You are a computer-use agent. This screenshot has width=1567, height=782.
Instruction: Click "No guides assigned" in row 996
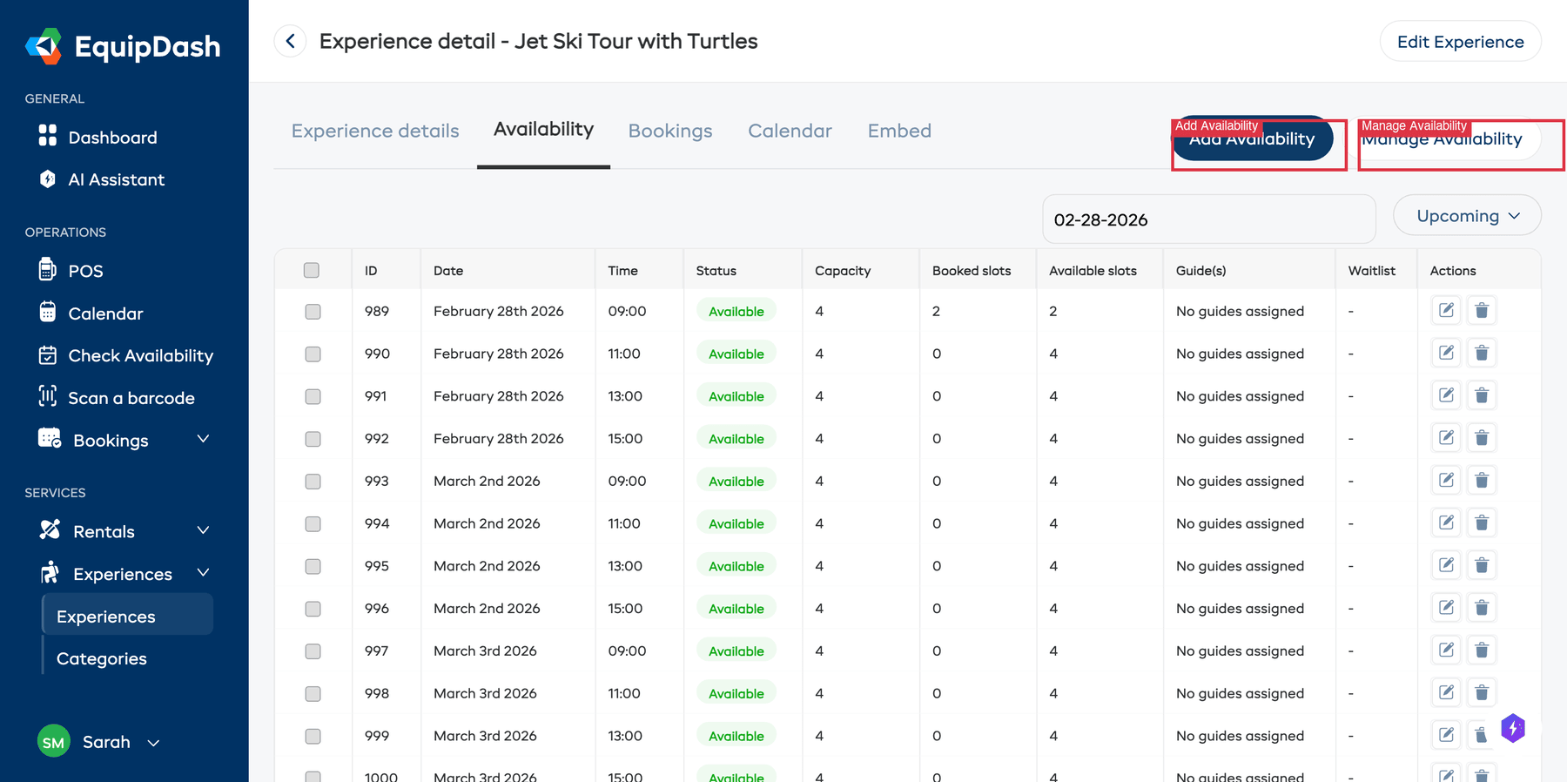(1240, 608)
